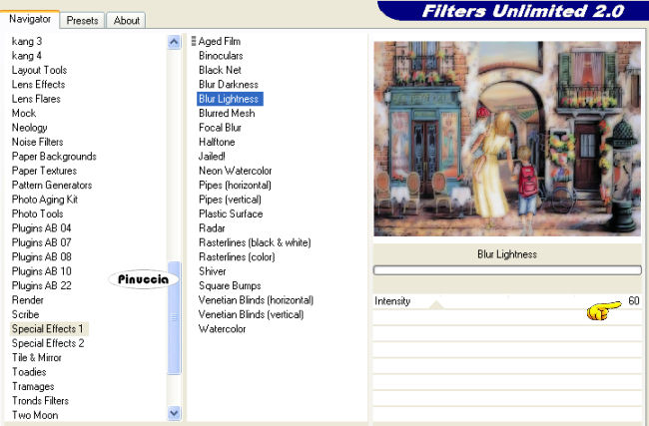The width and height of the screenshot is (649, 426).
Task: Choose the Blur Darkness filter
Action: (x=229, y=85)
